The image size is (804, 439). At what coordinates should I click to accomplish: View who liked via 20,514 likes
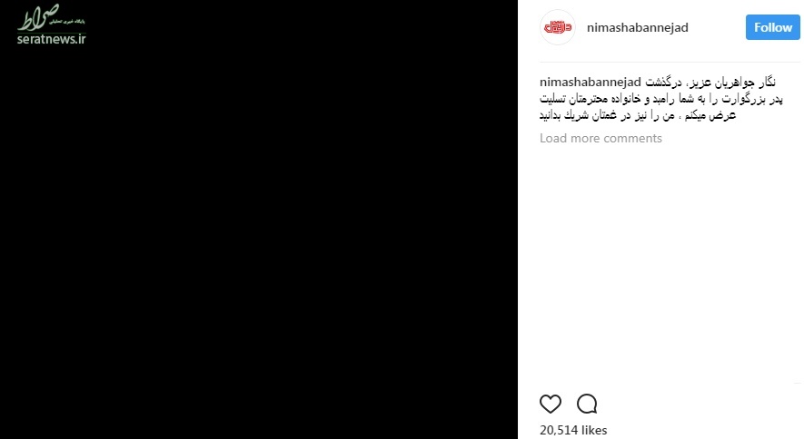point(573,430)
